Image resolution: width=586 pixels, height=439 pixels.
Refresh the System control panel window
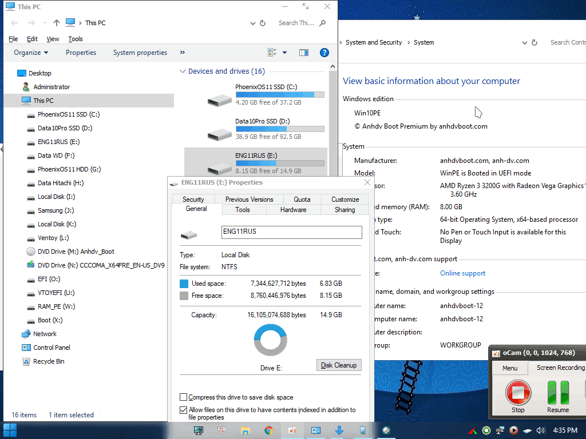point(534,42)
